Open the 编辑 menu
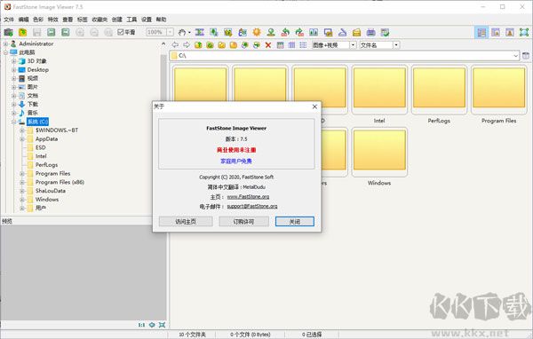The width and height of the screenshot is (533, 339). 23,20
